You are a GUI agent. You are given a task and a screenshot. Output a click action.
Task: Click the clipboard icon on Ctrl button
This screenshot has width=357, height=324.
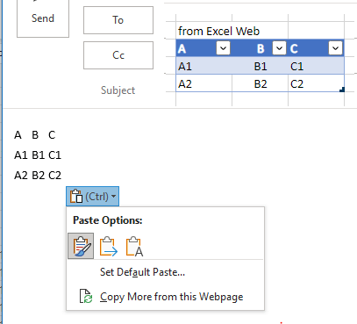76,196
